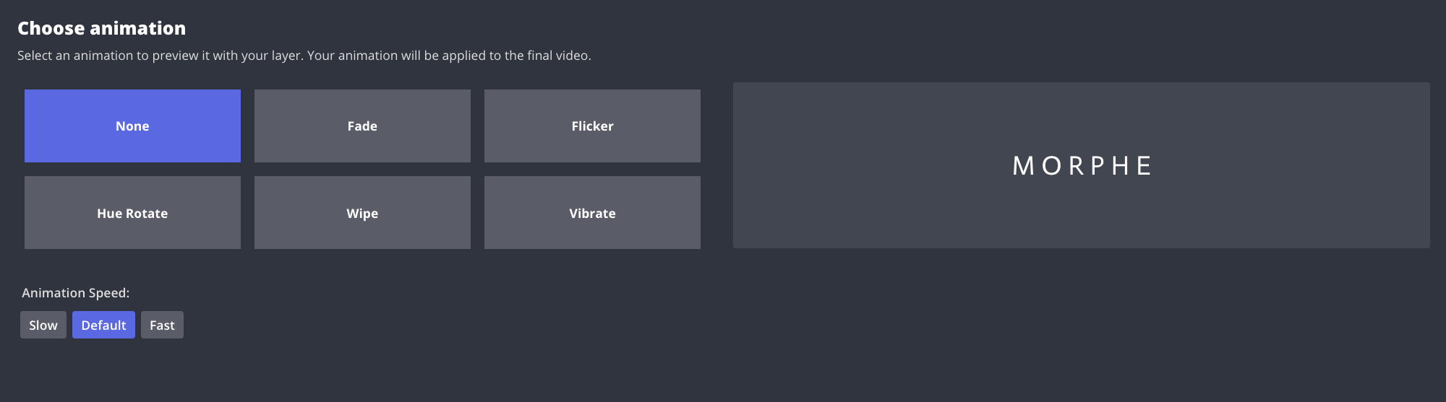Click the MORPHE preview text
This screenshot has width=1446, height=402.
[x=1082, y=166]
